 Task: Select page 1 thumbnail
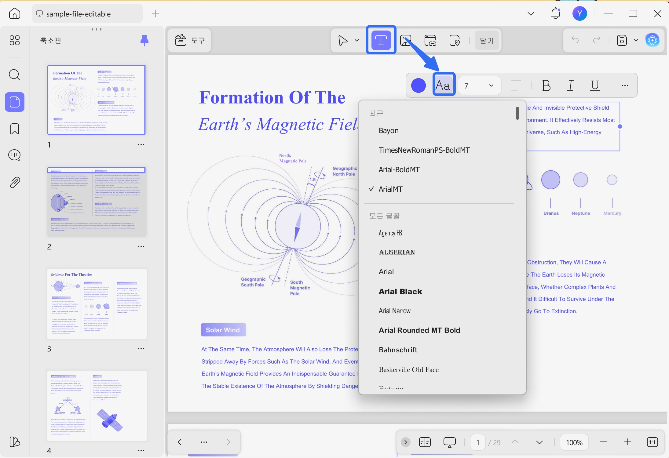[x=97, y=100]
